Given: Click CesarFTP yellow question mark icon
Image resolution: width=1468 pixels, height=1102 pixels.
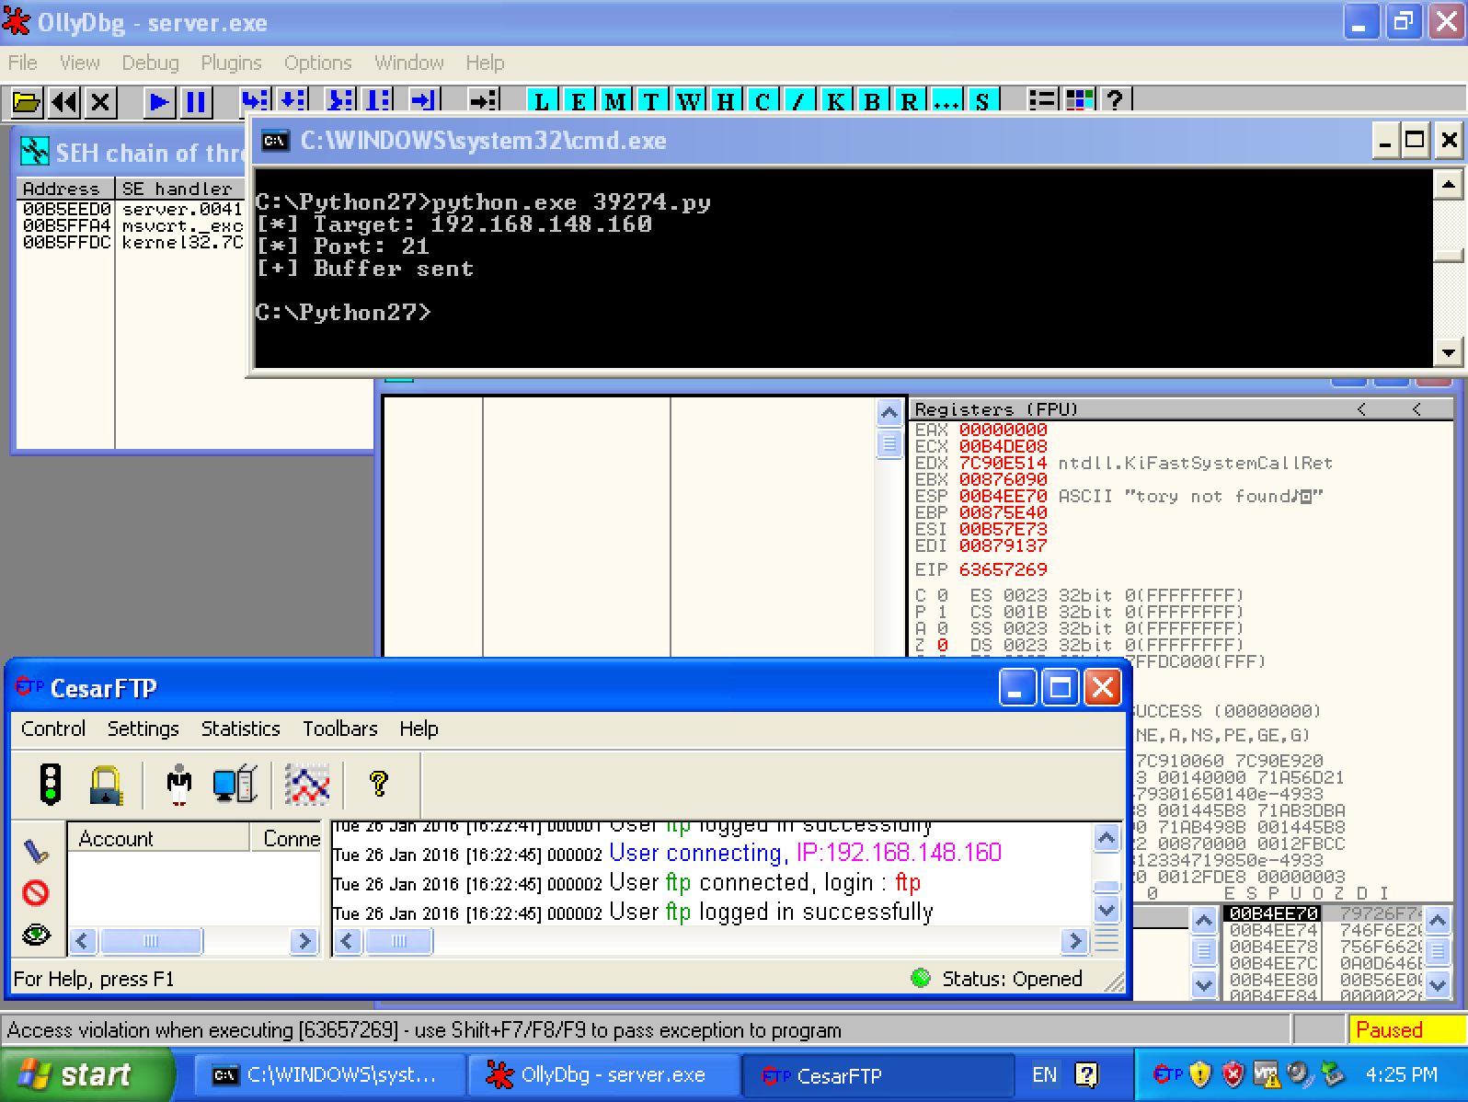Looking at the screenshot, I should coord(378,784).
